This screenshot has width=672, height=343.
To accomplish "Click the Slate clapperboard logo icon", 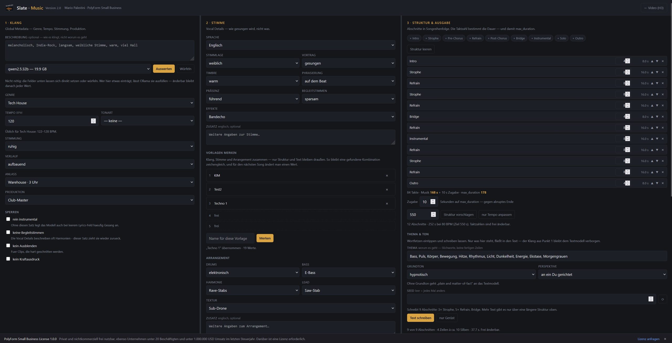I will coord(9,8).
